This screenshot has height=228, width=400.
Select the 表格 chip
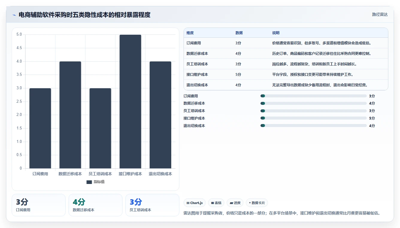[x=216, y=203]
